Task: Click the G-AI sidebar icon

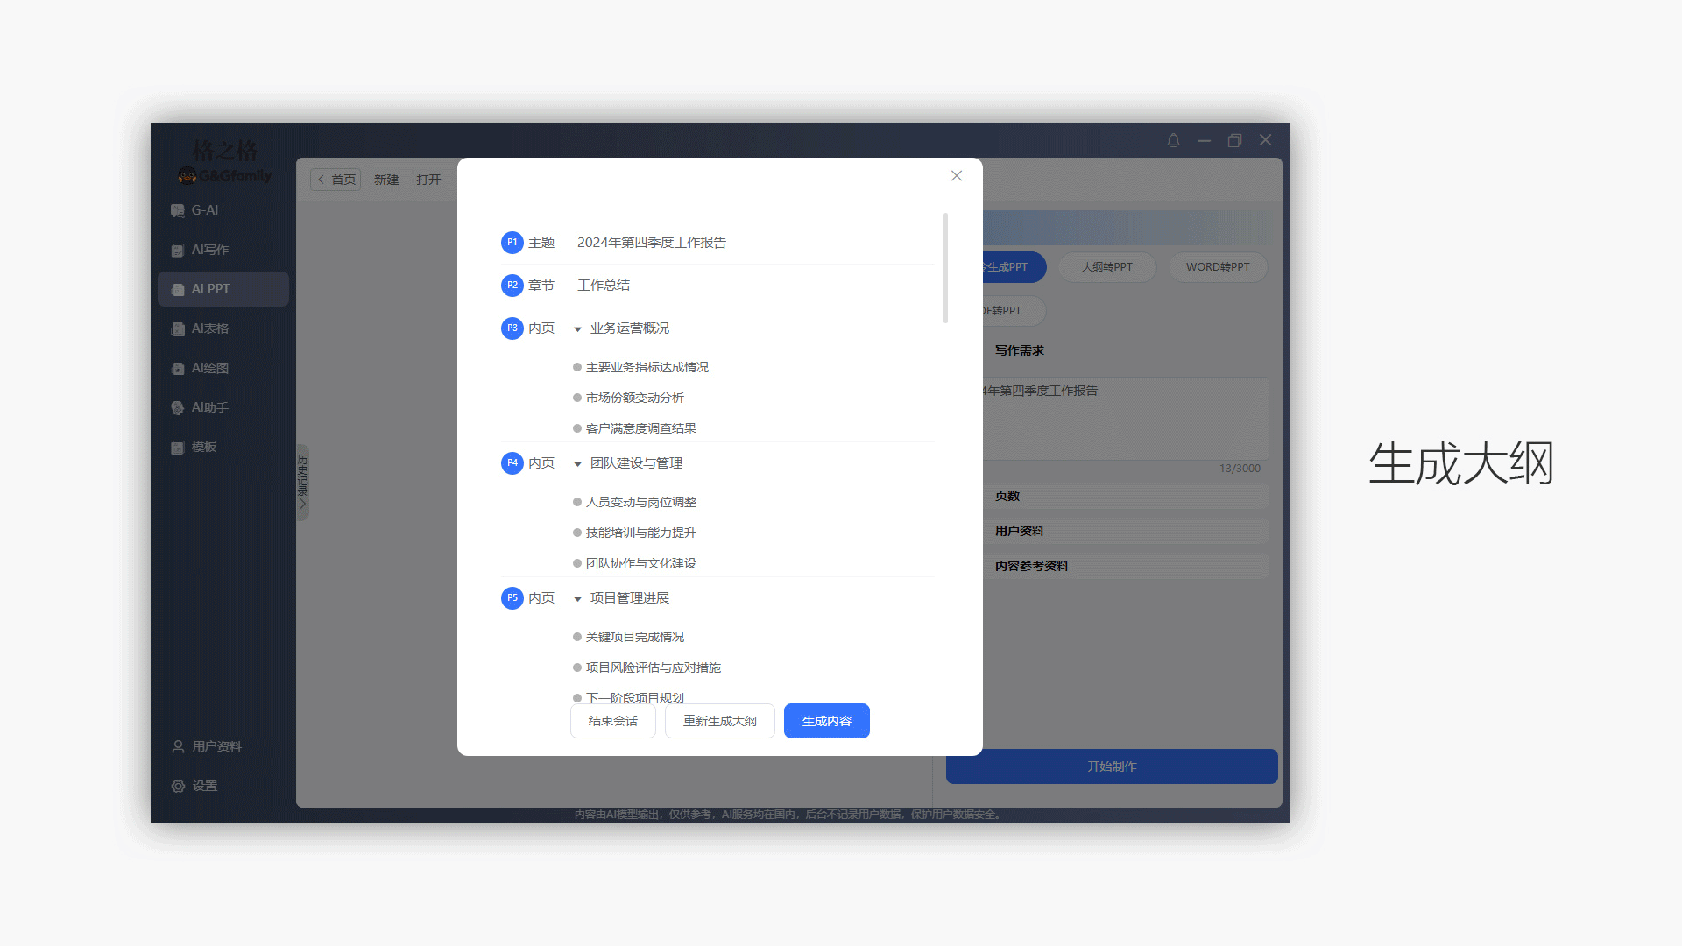Action: click(177, 210)
